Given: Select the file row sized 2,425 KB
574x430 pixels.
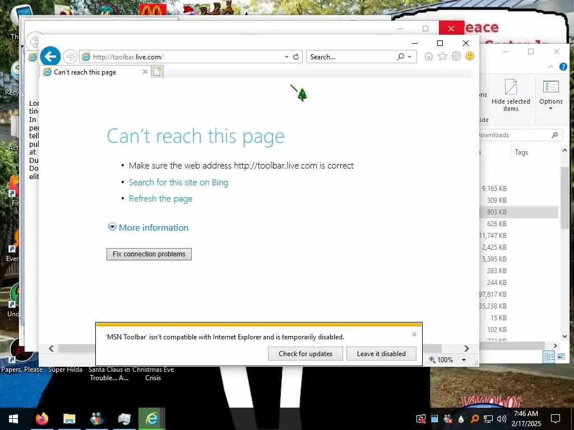Looking at the screenshot, I should 519,247.
